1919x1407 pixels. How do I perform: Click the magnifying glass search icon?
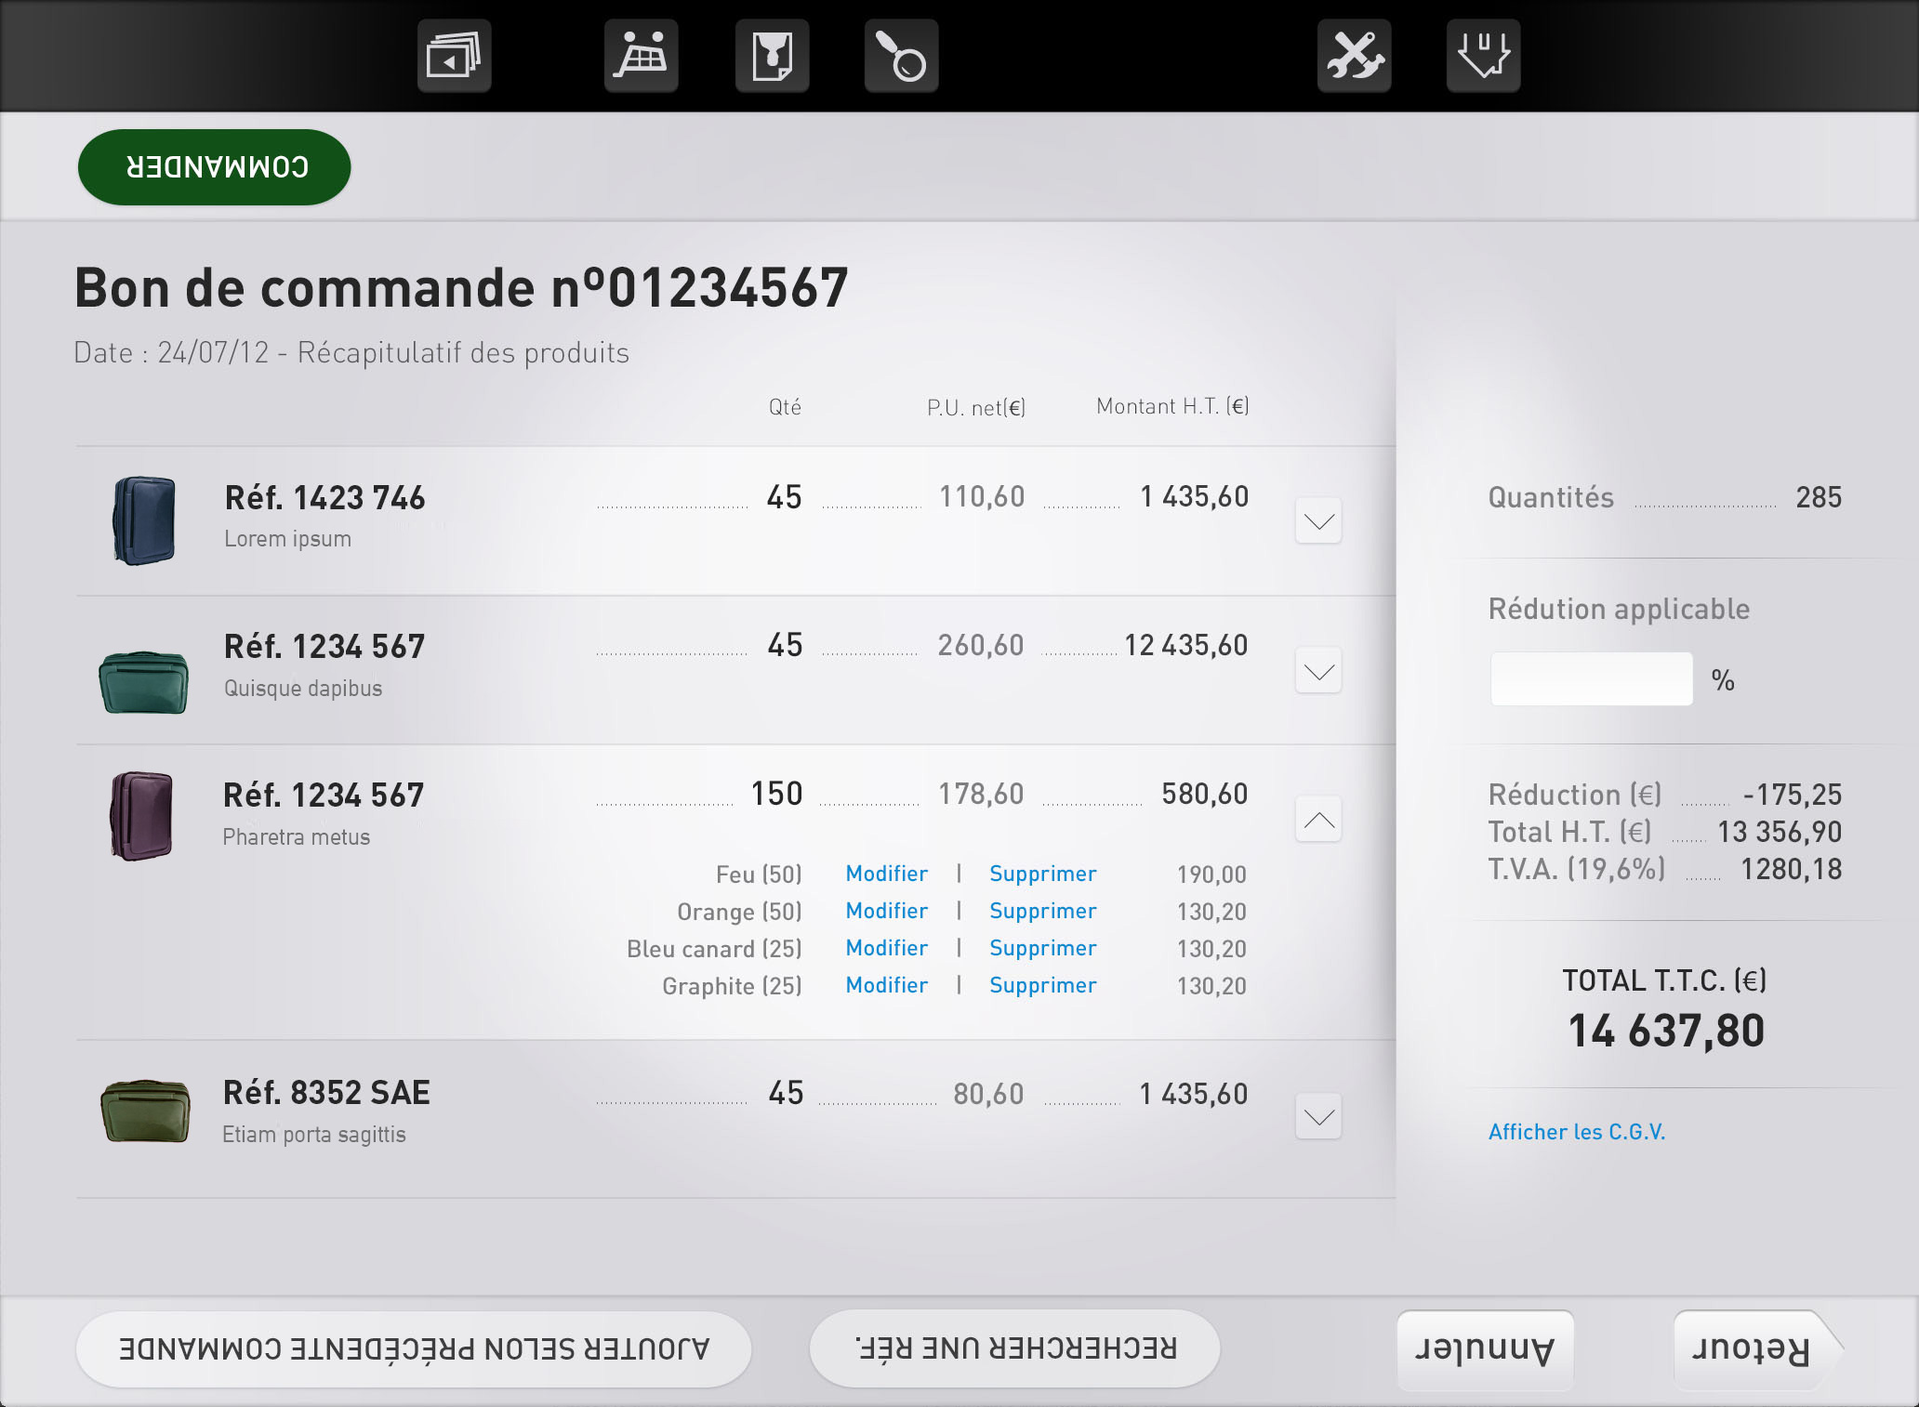(x=901, y=56)
